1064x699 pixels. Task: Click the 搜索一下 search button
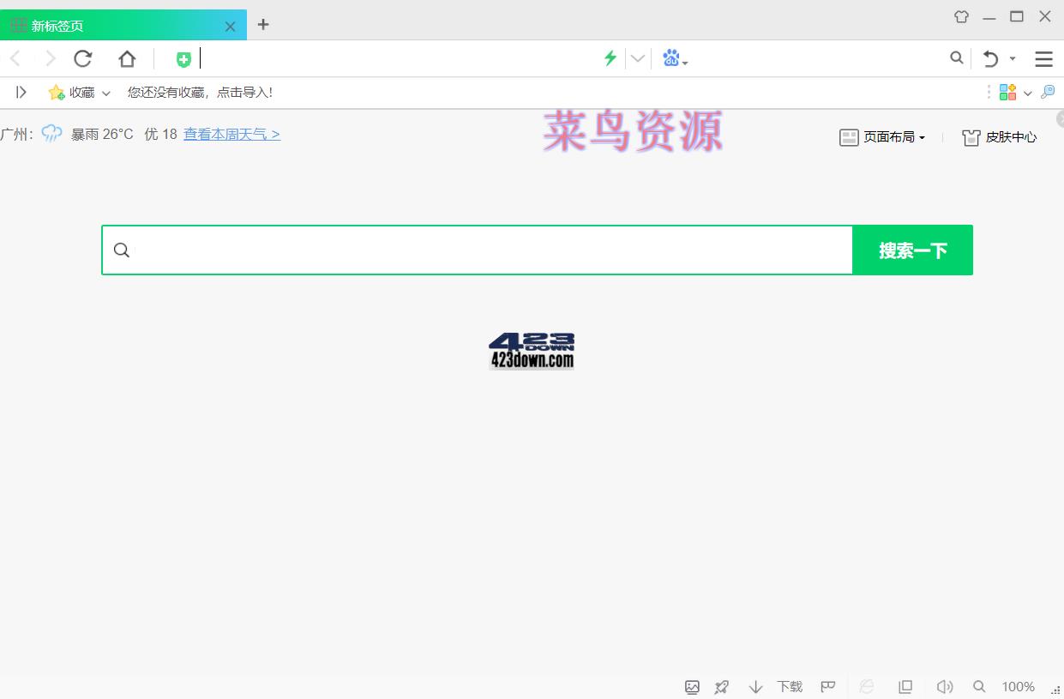pos(912,250)
